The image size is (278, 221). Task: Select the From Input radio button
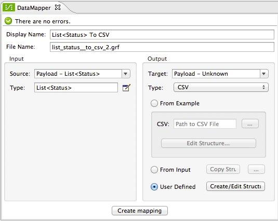pos(154,170)
